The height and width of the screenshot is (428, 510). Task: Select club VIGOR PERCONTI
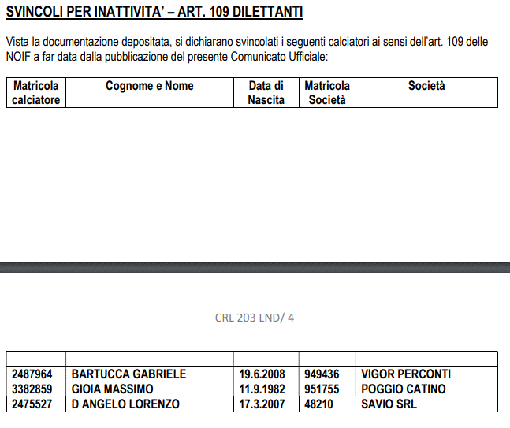click(406, 374)
